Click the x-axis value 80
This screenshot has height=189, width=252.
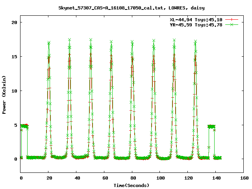coord(133,178)
